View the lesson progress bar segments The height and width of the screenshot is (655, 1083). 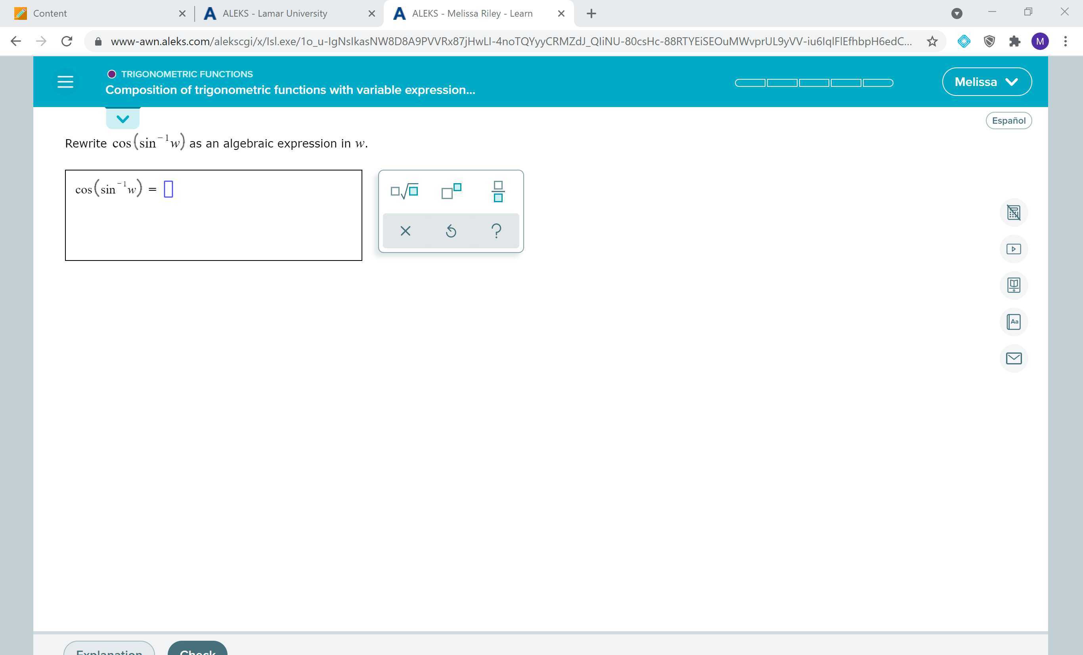pyautogui.click(x=813, y=82)
